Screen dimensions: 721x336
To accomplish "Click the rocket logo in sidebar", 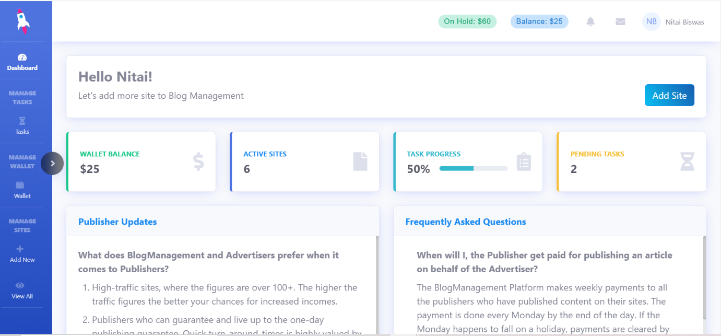I will (22, 21).
